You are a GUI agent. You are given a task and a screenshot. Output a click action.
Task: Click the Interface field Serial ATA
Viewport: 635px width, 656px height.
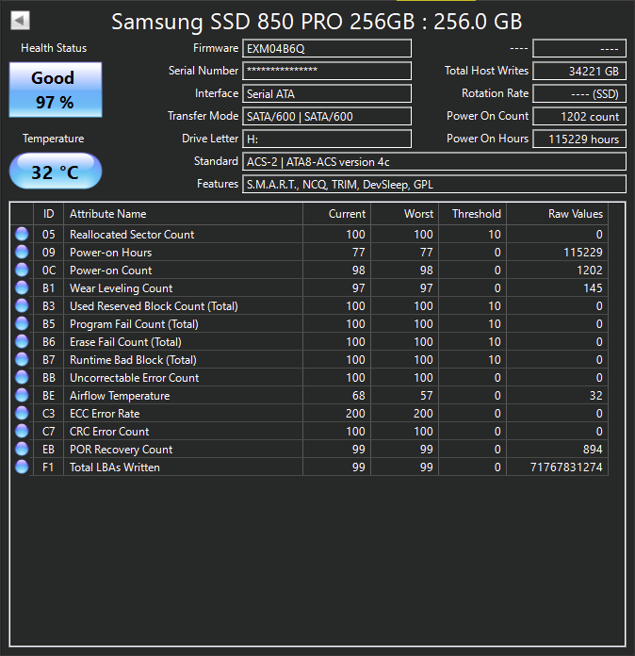(x=327, y=93)
